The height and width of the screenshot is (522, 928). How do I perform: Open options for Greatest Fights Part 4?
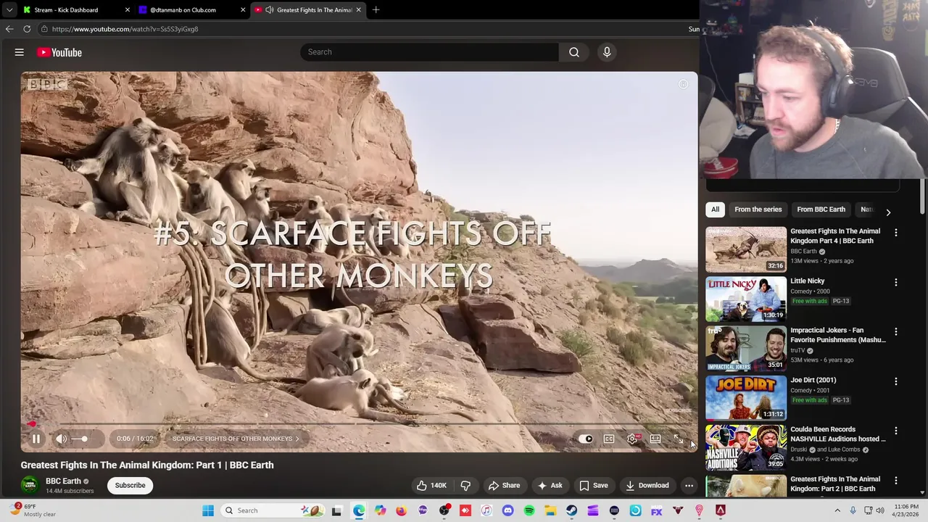[x=896, y=233]
